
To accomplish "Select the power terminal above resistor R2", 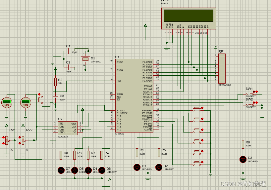I will (x=55, y=69).
